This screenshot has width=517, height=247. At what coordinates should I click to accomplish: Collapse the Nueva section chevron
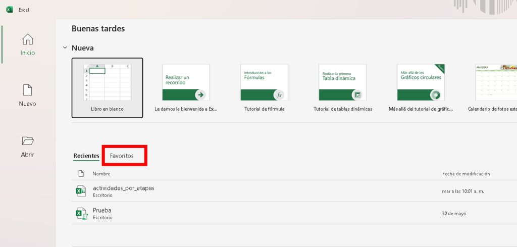click(65, 48)
